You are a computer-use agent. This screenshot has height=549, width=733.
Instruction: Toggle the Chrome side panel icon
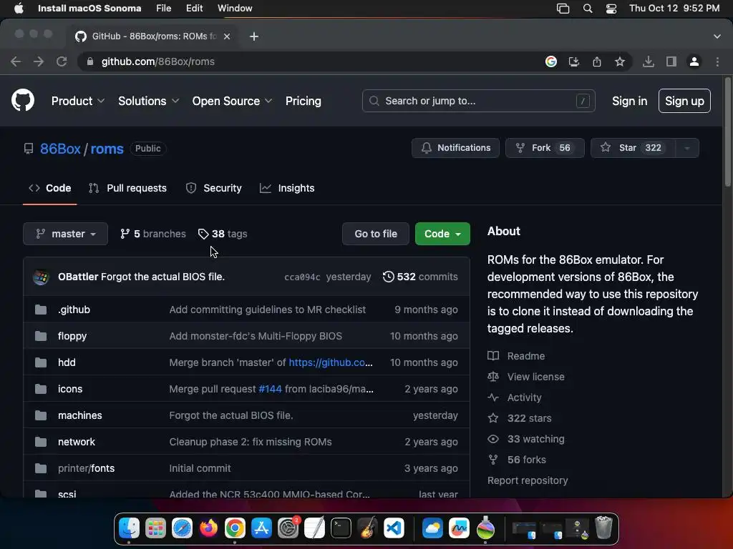tap(671, 61)
